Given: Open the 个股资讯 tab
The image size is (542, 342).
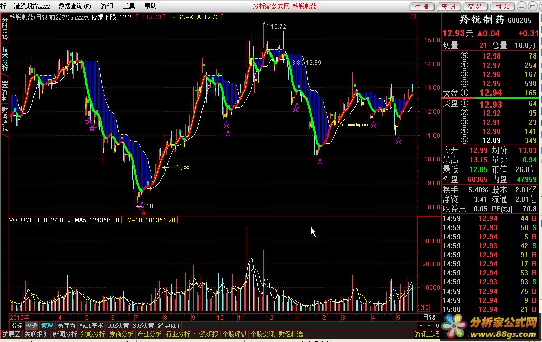Looking at the screenshot, I should coord(263,334).
